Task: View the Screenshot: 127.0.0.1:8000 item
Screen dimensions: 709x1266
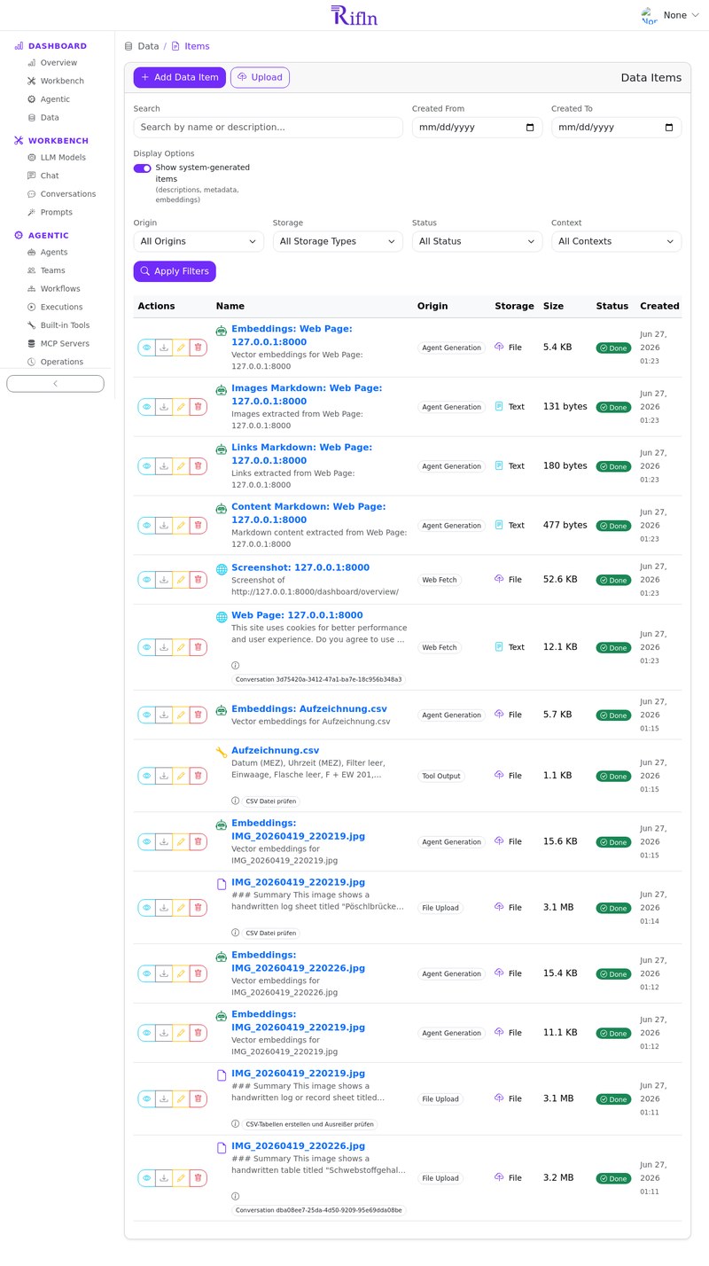Action: (x=147, y=580)
